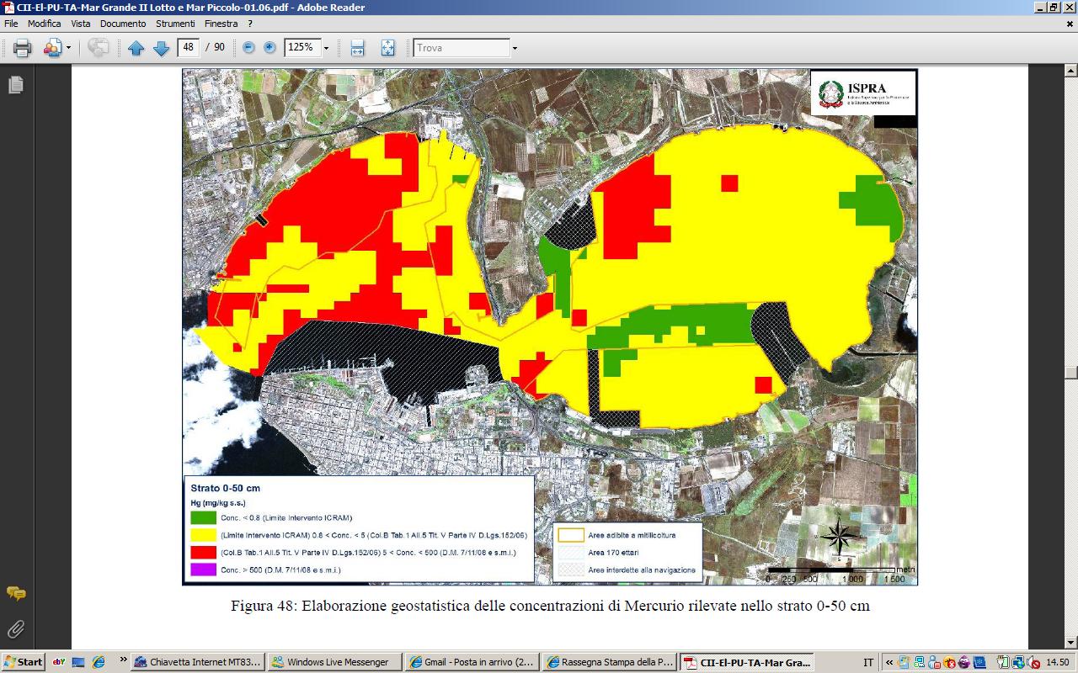Show one full page with the fit-page icon
Screen dimensions: 1078x673
[387, 48]
